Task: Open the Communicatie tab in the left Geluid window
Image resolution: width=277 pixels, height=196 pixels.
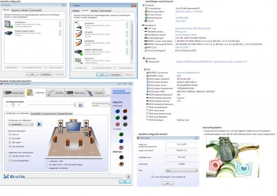Action: click(x=36, y=10)
